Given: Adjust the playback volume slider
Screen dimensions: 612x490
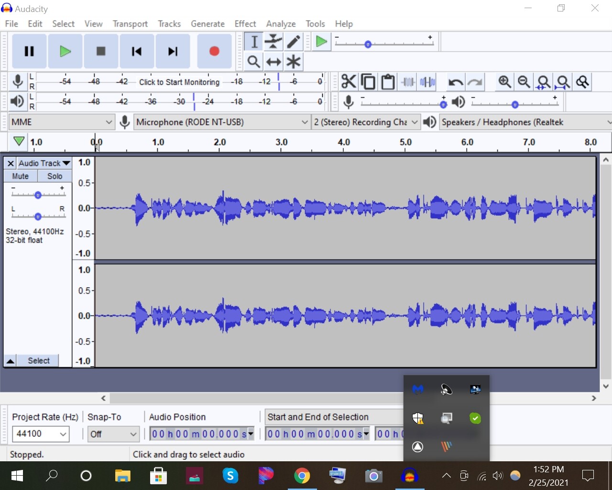Looking at the screenshot, I should click(x=514, y=104).
